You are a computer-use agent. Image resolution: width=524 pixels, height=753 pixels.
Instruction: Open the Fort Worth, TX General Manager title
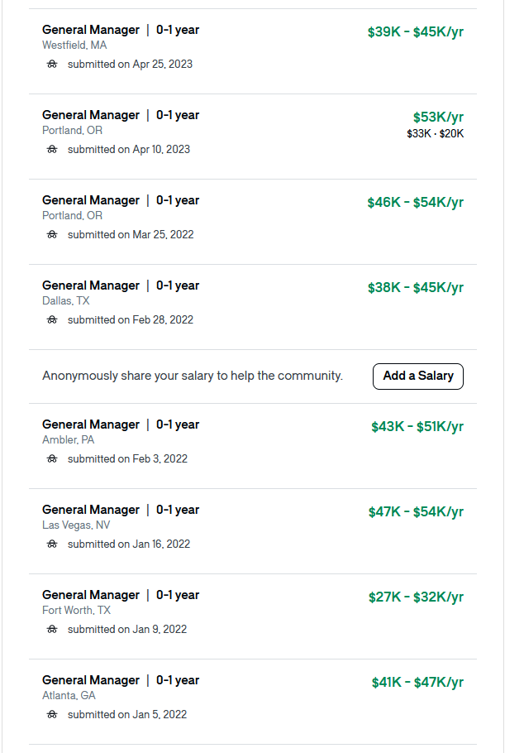tap(91, 595)
